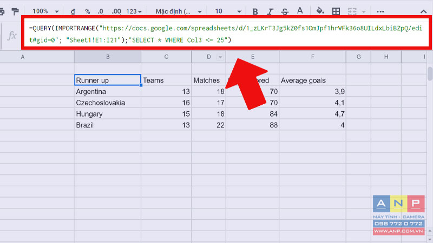Select the Hungary cell
The height and width of the screenshot is (243, 433).
(108, 114)
